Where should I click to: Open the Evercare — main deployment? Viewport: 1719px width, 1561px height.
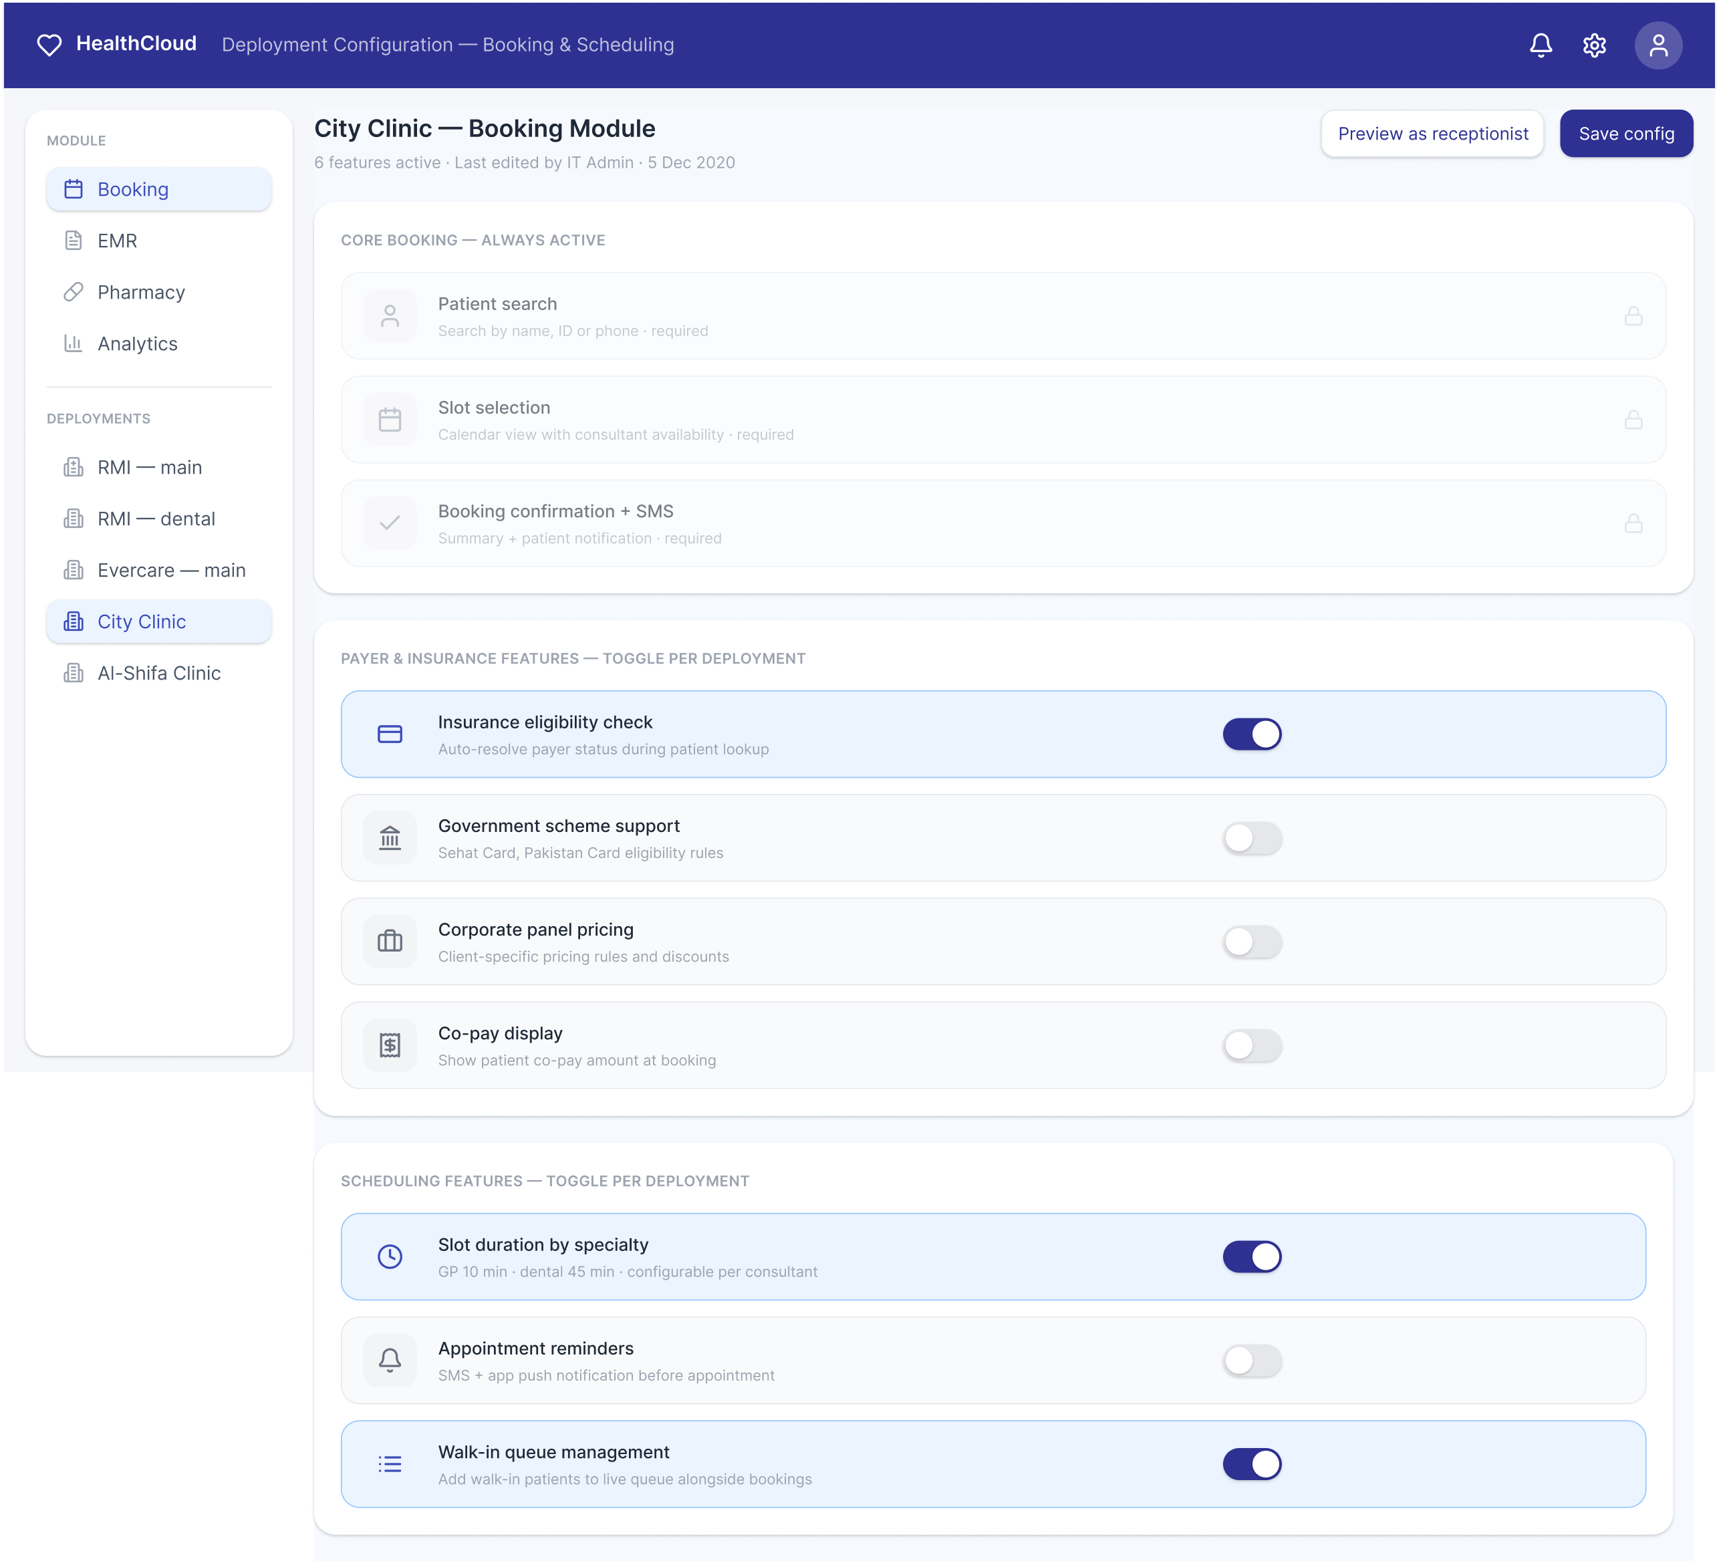coord(158,569)
